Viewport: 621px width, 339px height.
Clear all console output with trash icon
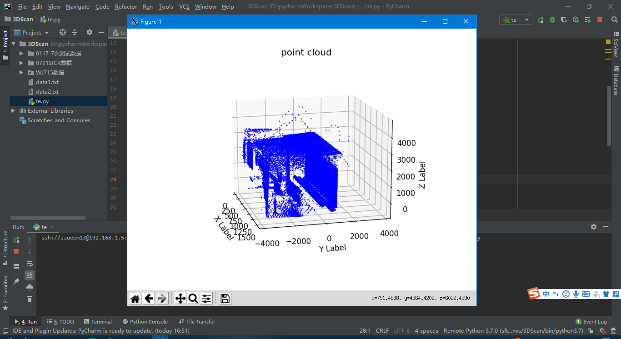click(30, 299)
